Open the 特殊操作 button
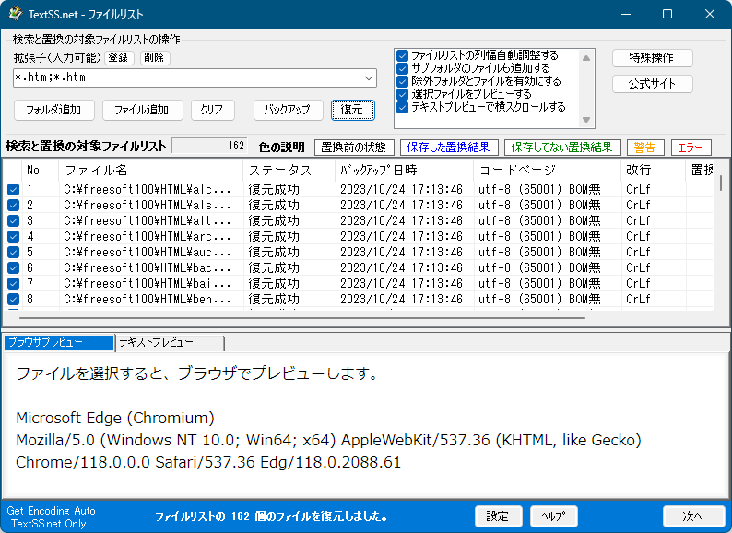This screenshot has height=533, width=732. (x=652, y=58)
